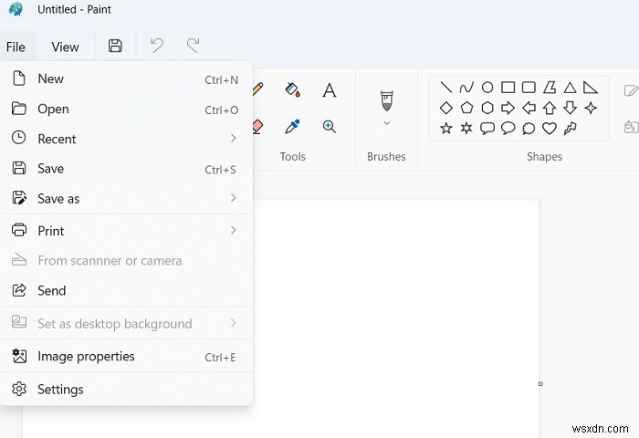Expand the Recent submenu arrow

[x=233, y=139]
